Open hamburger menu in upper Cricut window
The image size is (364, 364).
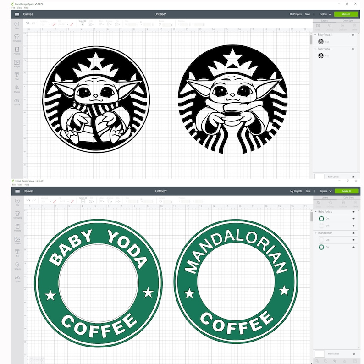[17, 14]
